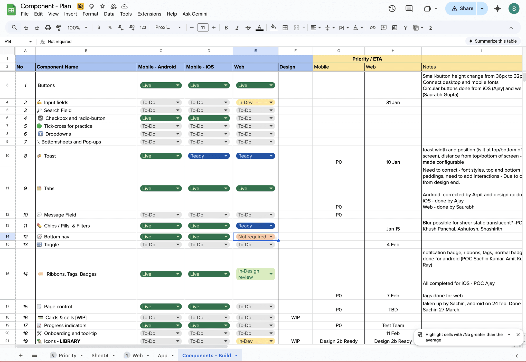Click the font size input box
The height and width of the screenshot is (362, 526).
203,28
